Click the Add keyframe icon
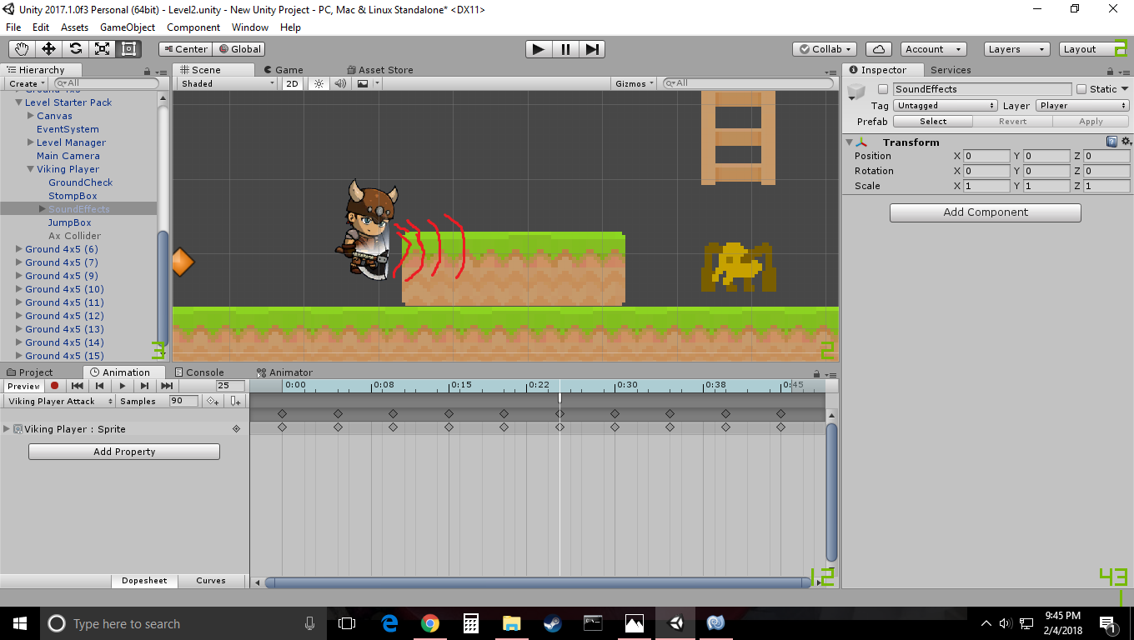 [213, 401]
